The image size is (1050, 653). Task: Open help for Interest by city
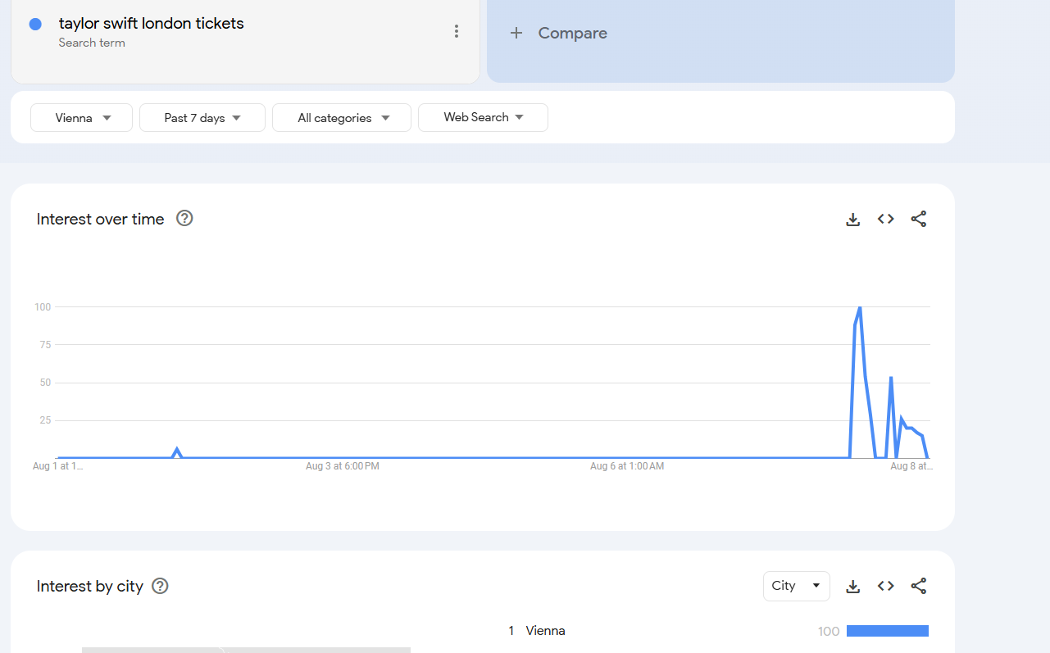160,586
